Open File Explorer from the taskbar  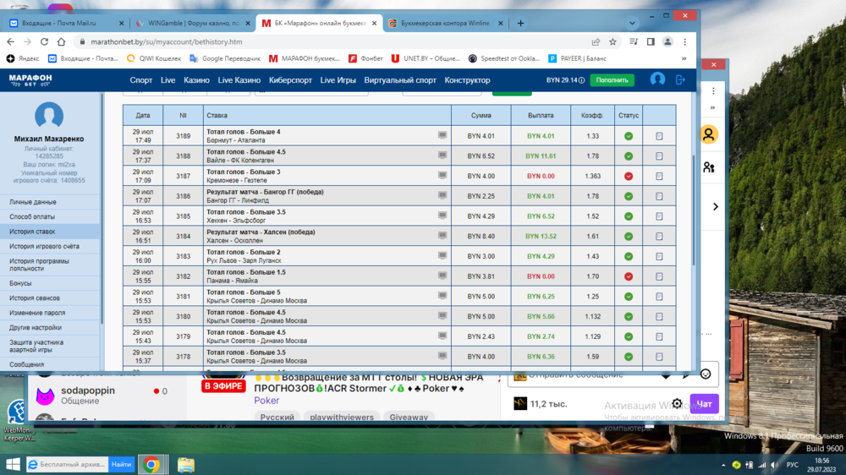pyautogui.click(x=185, y=464)
